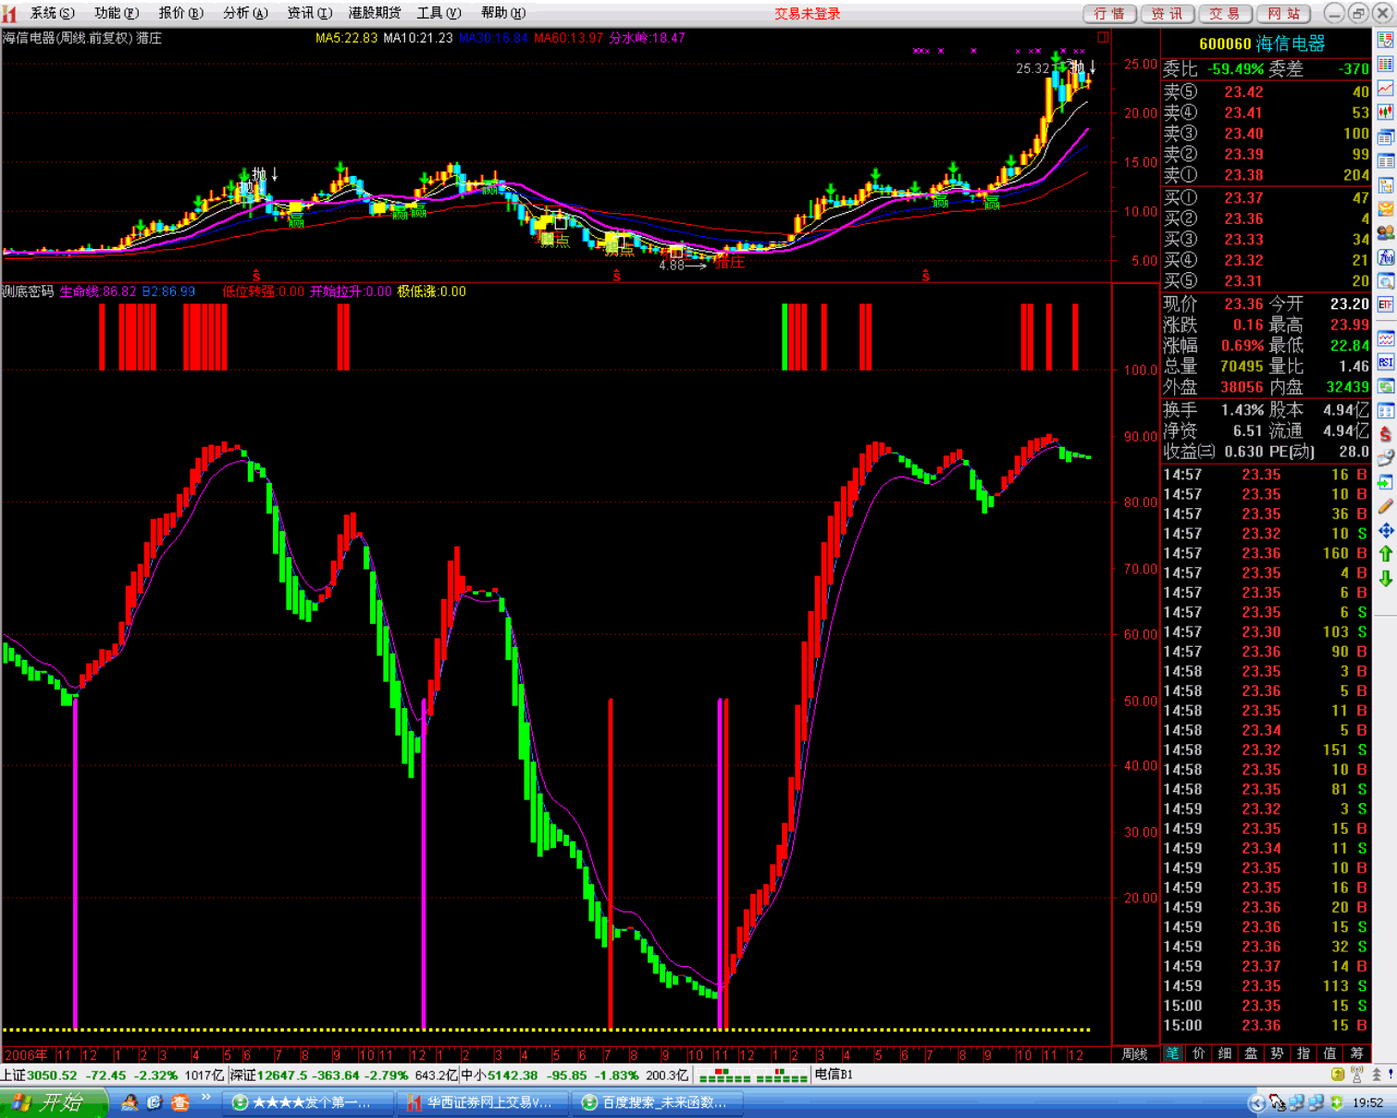Select the 盘 tab in bottom panel

(x=1251, y=1053)
